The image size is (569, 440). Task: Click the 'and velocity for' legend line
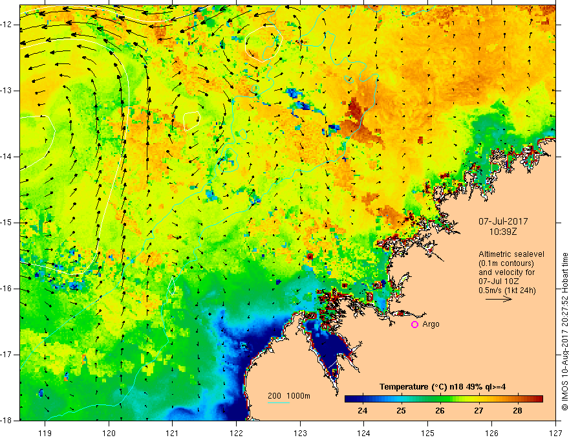[x=506, y=272]
